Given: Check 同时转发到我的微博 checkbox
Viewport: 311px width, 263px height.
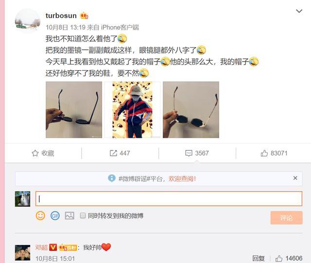Looking at the screenshot, I should pos(83,215).
